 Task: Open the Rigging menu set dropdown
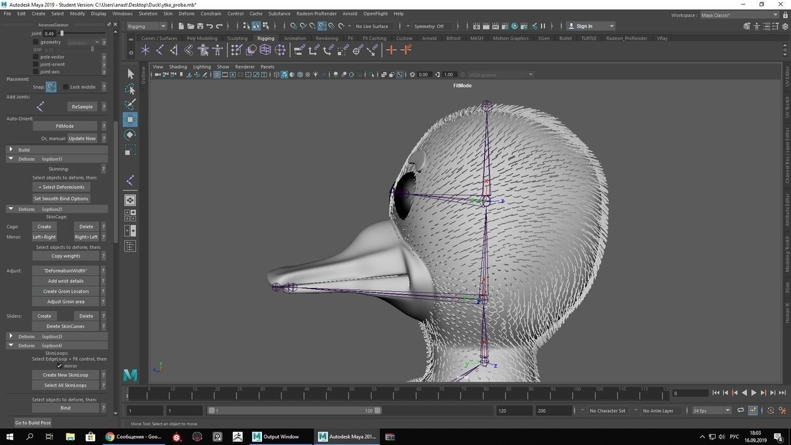[146, 26]
